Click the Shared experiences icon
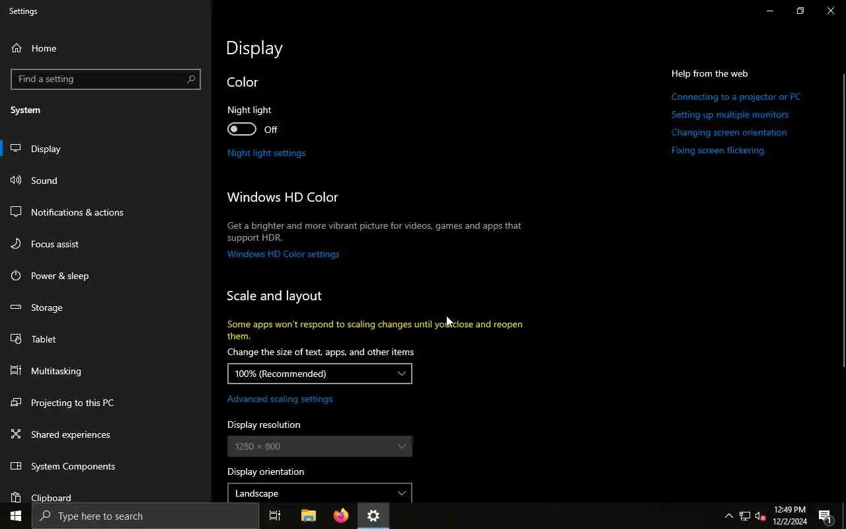Screen dimensions: 846x529 [16, 434]
